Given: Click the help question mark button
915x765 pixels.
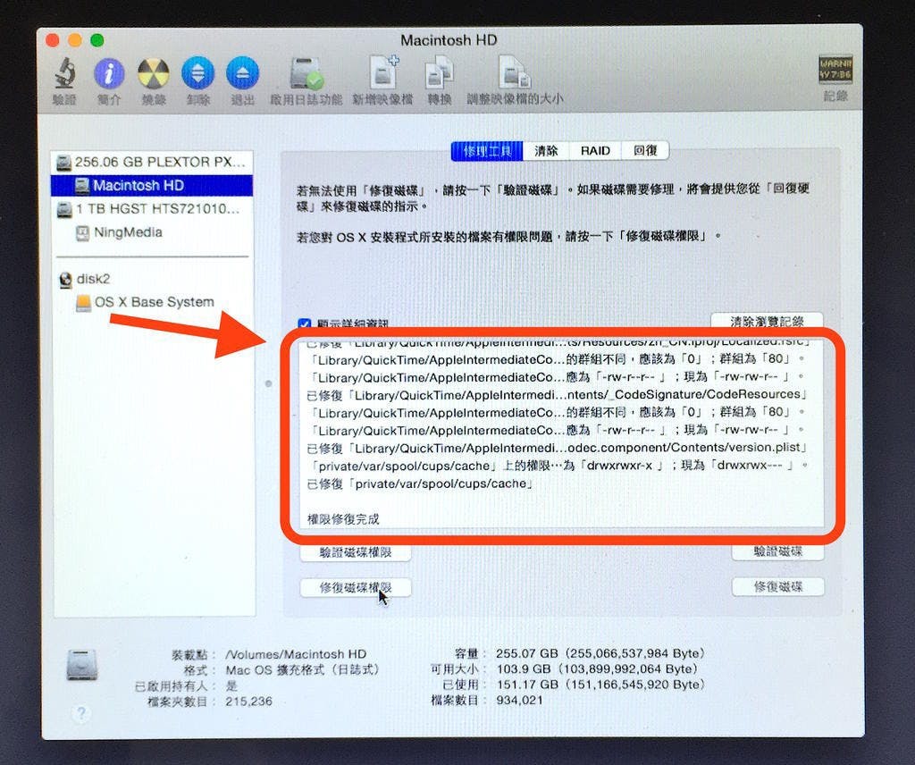Looking at the screenshot, I should [x=81, y=713].
